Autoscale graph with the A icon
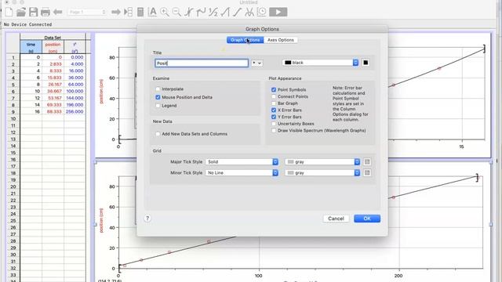Image resolution: width=502 pixels, height=282 pixels. (x=152, y=13)
